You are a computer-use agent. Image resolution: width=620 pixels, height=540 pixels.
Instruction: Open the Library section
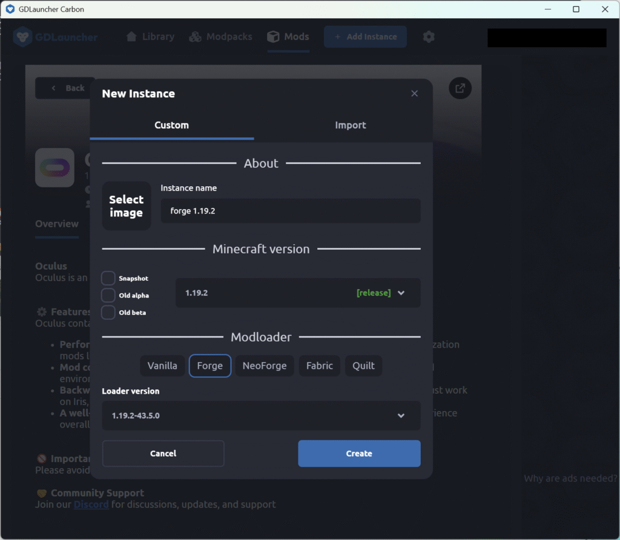[150, 37]
